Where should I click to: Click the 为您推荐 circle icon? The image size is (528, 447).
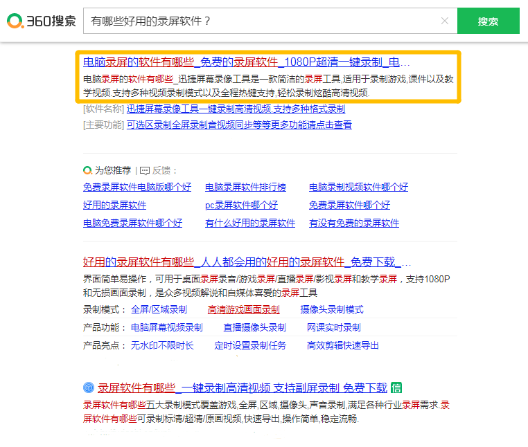pos(87,170)
